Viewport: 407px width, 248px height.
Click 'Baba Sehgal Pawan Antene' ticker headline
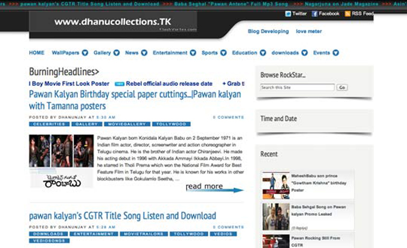(231, 4)
